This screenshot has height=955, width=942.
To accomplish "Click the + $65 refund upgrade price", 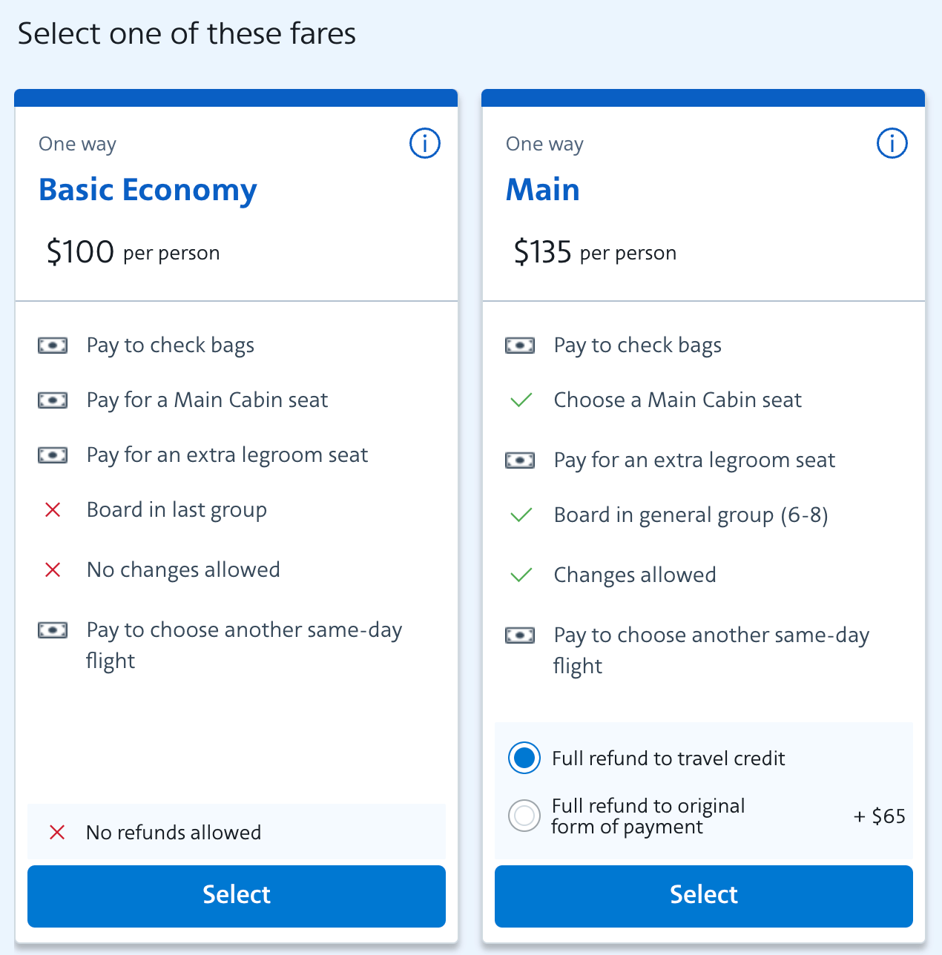I will pos(880,816).
